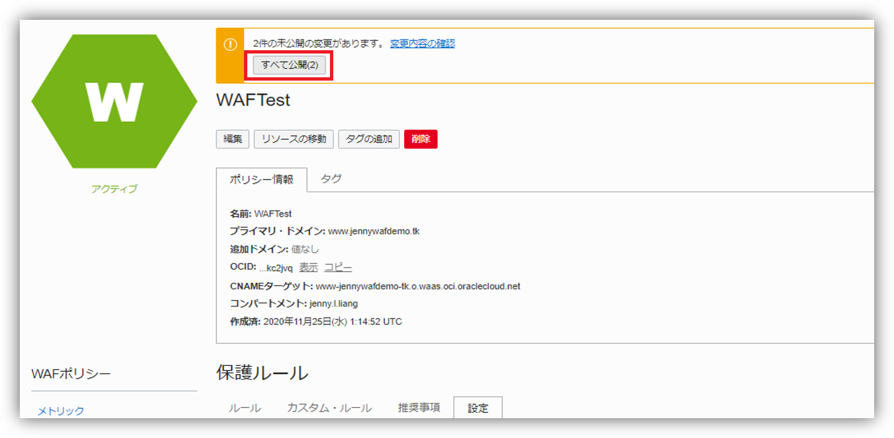Click the CNAMEターゲット hostname value
Viewport: 894px width, 438px height.
tap(418, 286)
